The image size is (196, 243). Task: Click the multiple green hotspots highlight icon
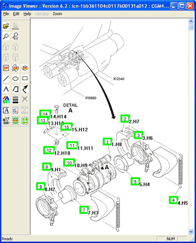point(25,121)
